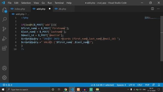Screen dimensions: 163x92
Task: Click the VS Code taskbar icon
Action: click(72, 89)
